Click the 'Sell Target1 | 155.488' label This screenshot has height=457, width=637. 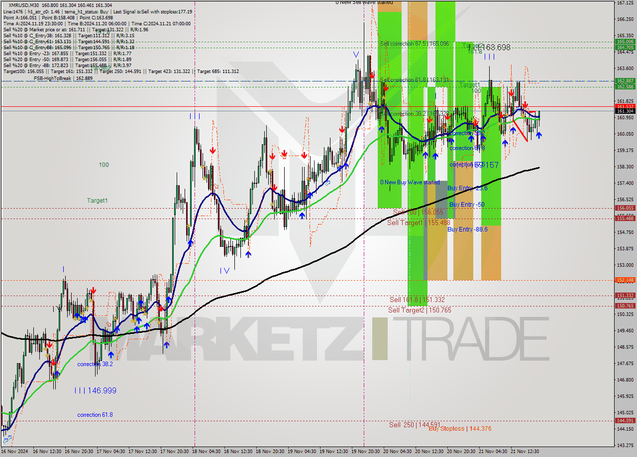coord(419,223)
